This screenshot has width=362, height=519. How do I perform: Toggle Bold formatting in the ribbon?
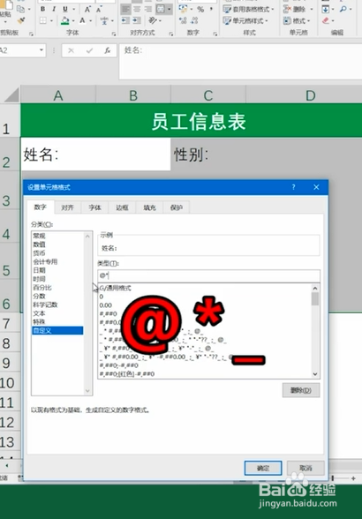coord(42,9)
